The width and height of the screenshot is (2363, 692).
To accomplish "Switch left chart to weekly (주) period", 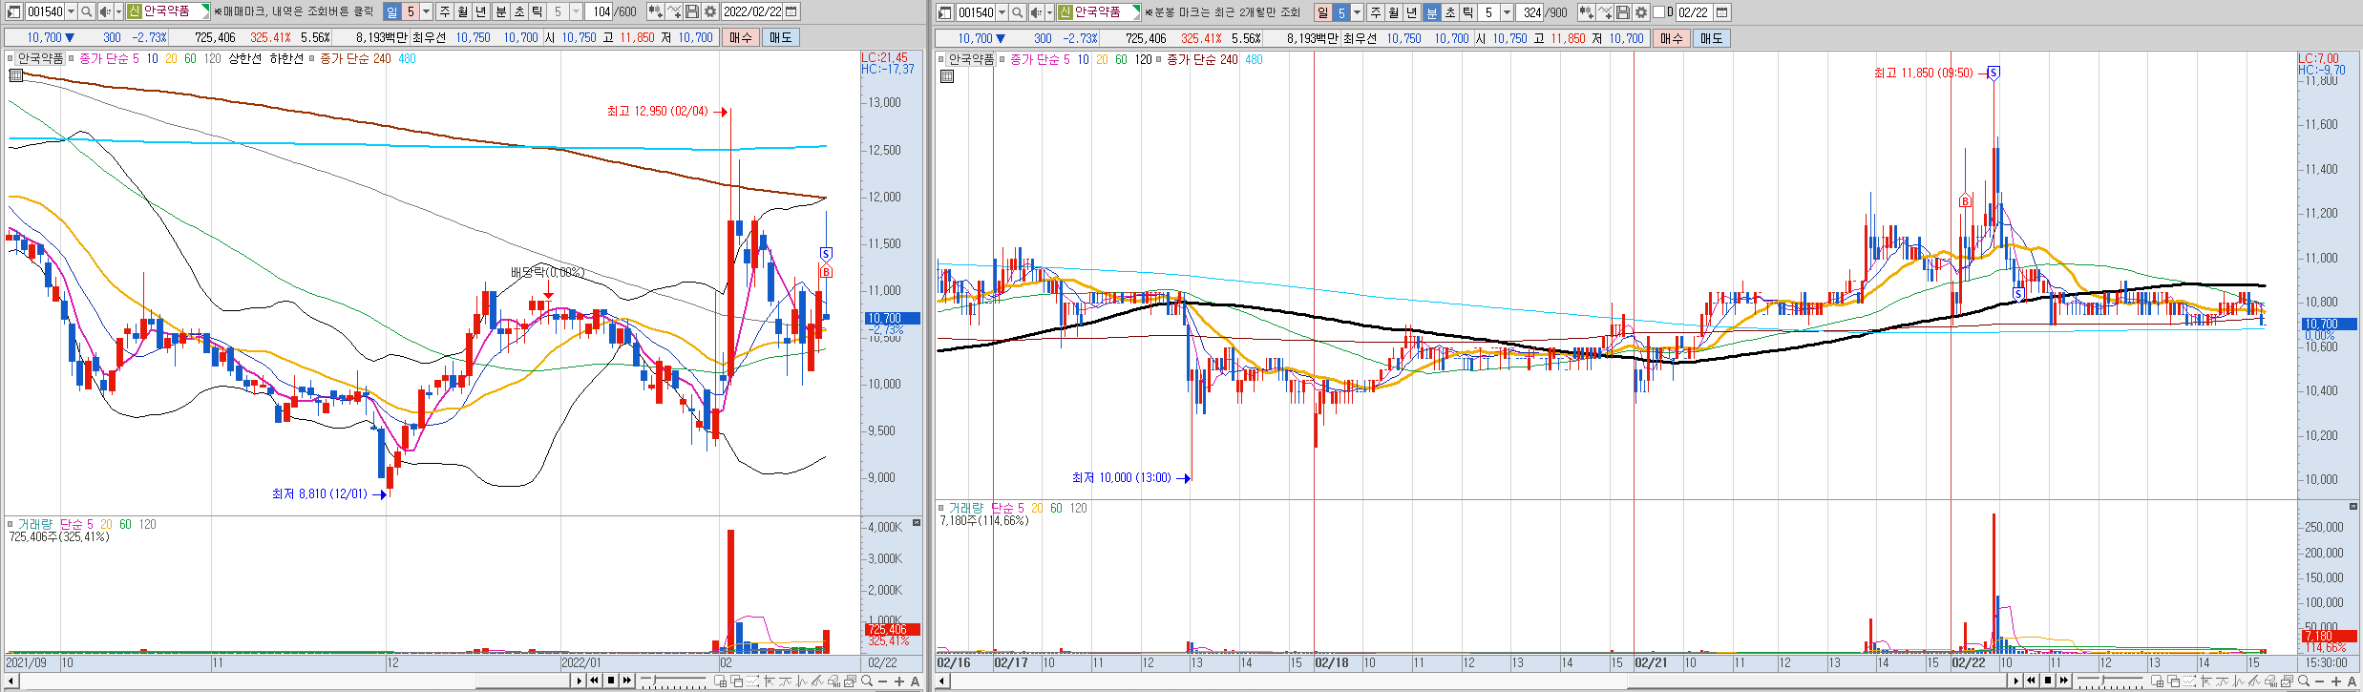I will (x=445, y=11).
